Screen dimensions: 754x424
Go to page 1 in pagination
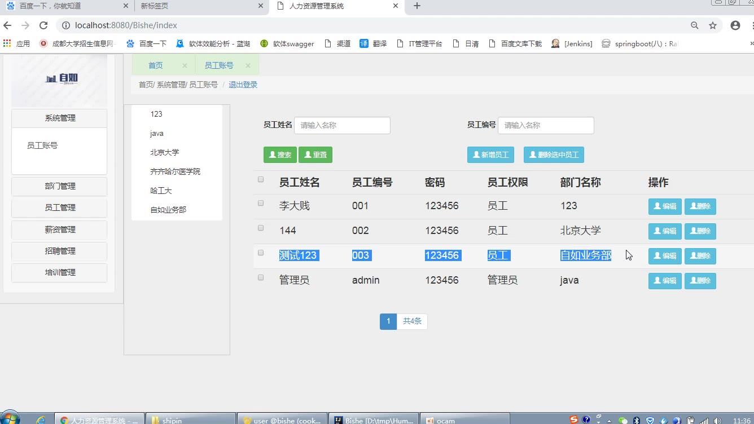click(x=388, y=321)
